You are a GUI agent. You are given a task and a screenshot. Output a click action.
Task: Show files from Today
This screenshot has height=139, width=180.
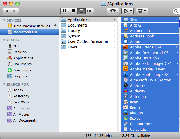point(30,90)
